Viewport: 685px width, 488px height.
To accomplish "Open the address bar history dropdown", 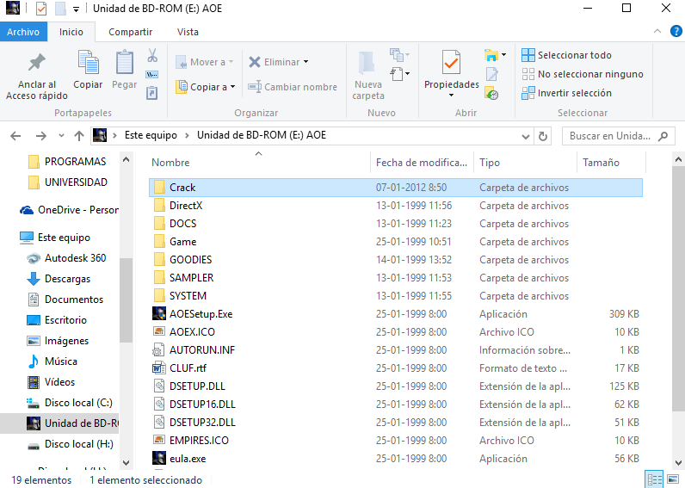I will 526,137.
